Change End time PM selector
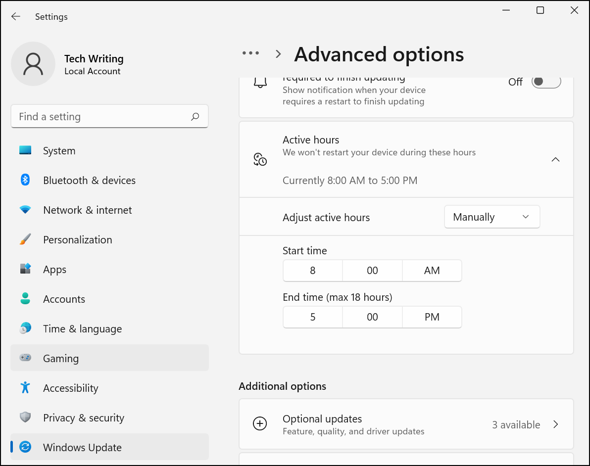The image size is (590, 466). (432, 317)
